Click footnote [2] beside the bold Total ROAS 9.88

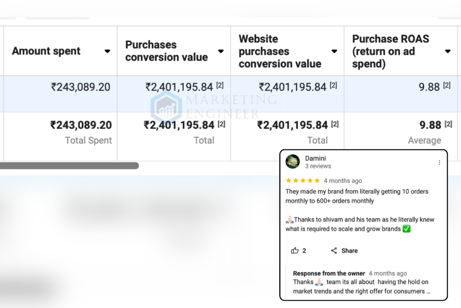(448, 125)
